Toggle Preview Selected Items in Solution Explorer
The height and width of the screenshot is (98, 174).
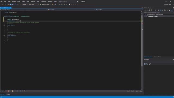coord(172,10)
